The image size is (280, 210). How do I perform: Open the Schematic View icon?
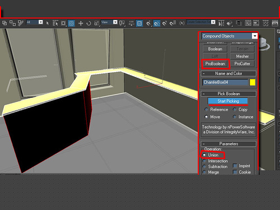coord(256,23)
